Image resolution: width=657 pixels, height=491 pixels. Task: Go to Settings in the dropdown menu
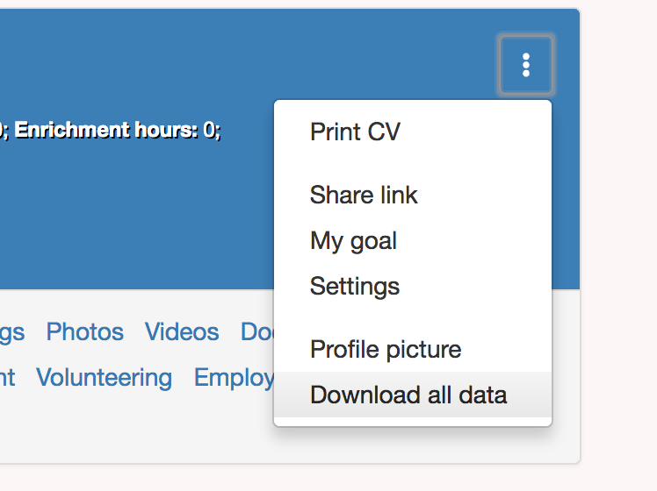pyautogui.click(x=355, y=287)
